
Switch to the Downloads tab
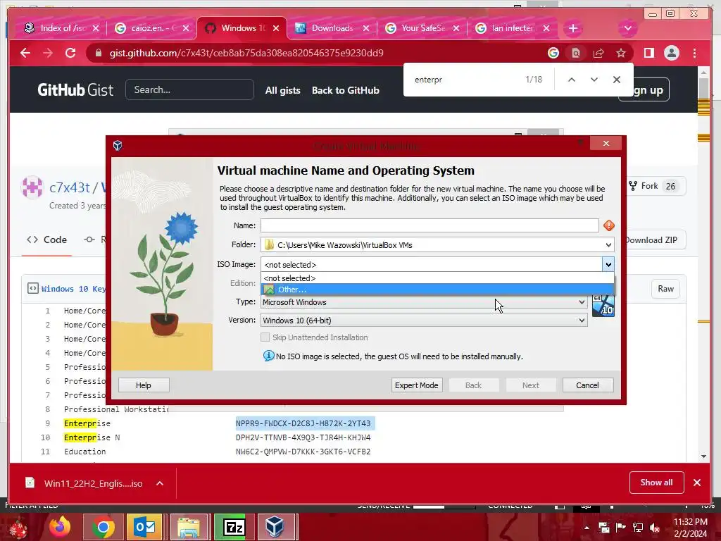pyautogui.click(x=332, y=28)
